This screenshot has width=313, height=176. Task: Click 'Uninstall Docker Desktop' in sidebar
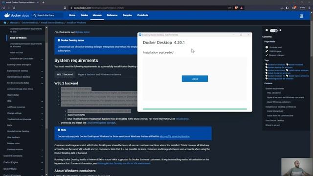click(18, 132)
